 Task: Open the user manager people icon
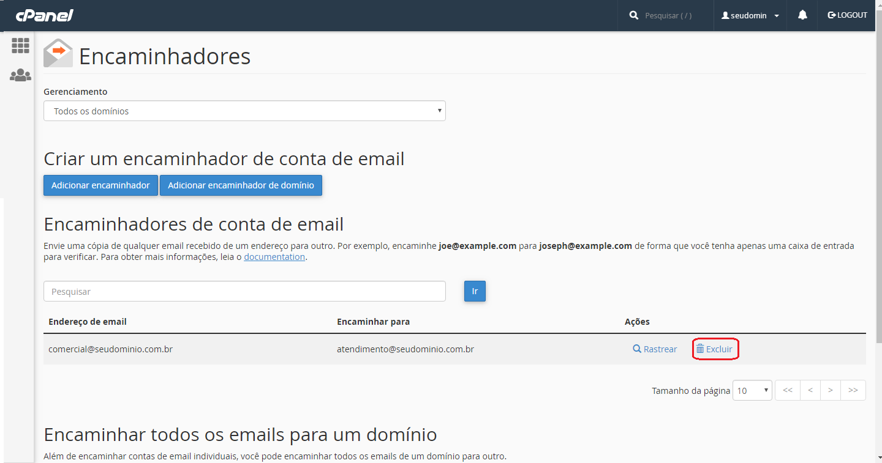(x=20, y=75)
